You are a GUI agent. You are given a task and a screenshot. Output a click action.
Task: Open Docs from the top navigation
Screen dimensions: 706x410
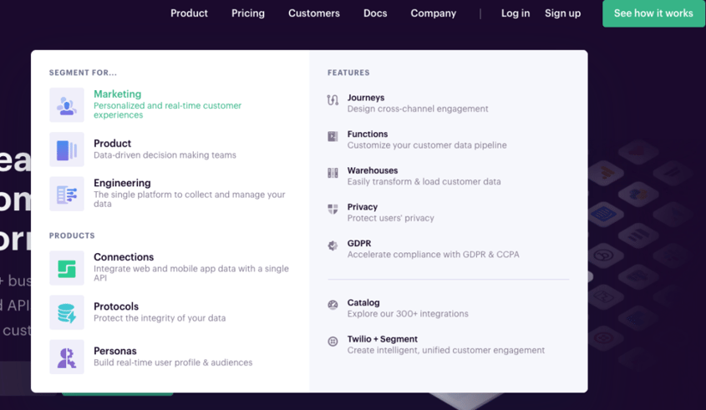tap(375, 13)
